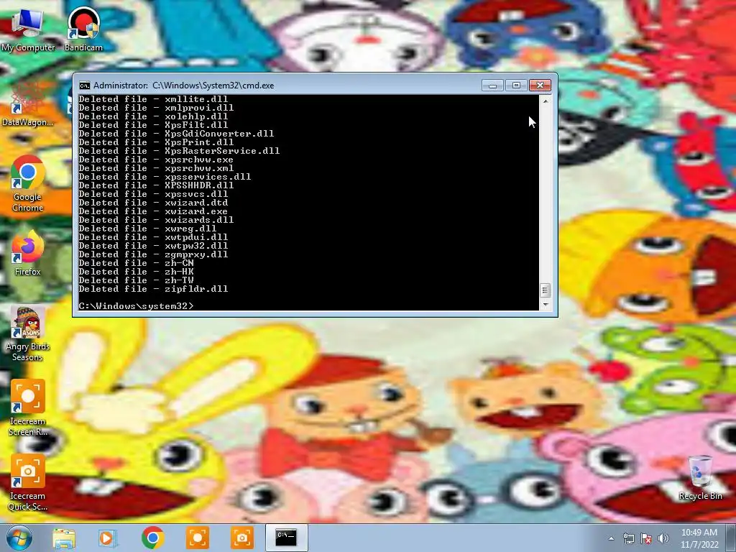736x552 pixels.
Task: Click the cmd scrollbar up arrow
Action: tap(546, 101)
